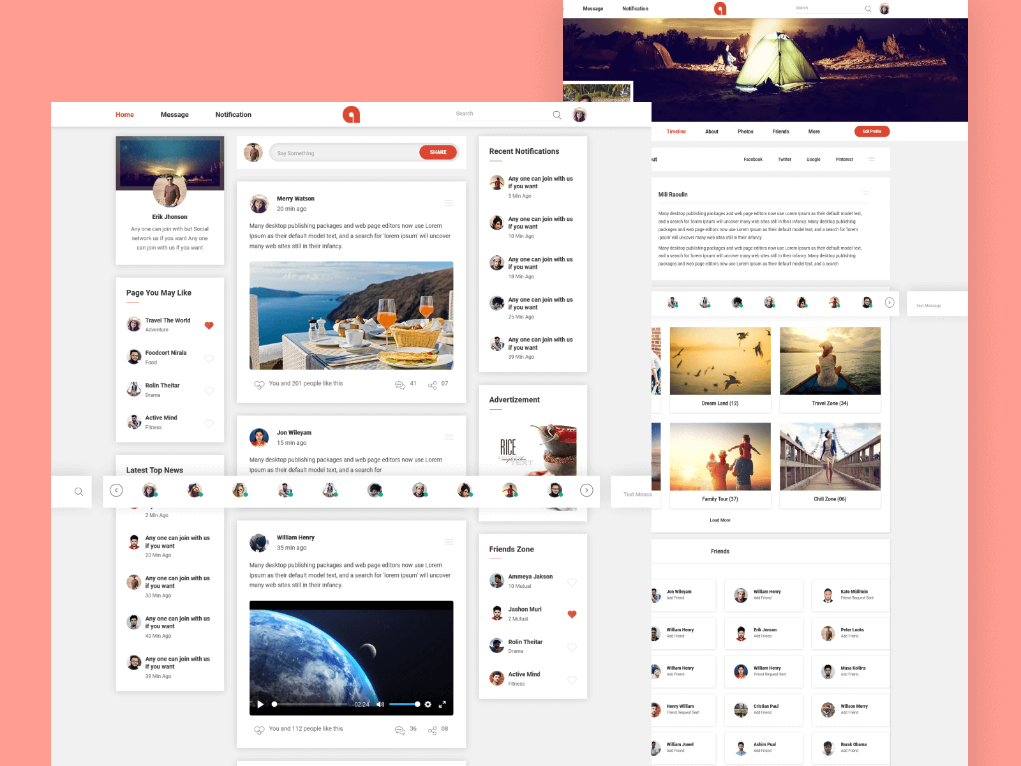Open Photos tab in profile window

pos(745,131)
